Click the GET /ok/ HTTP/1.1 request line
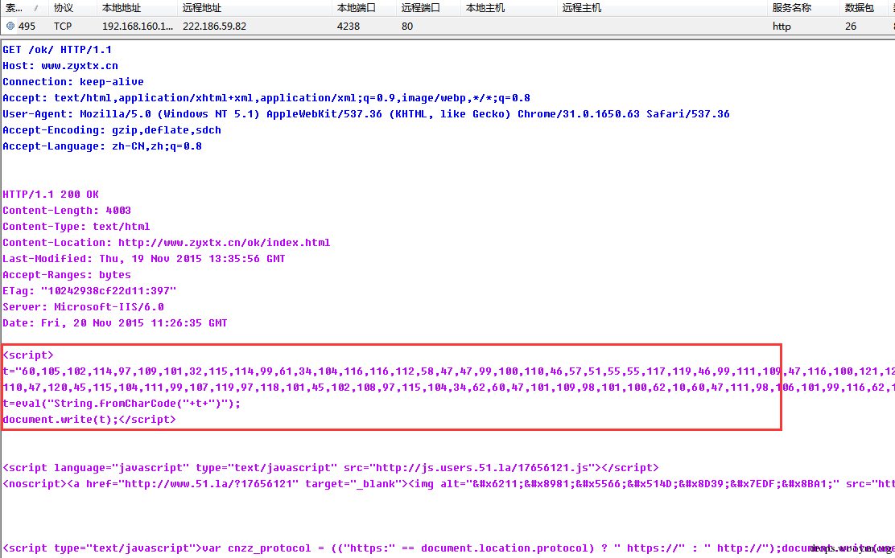895x558 pixels. click(x=57, y=50)
